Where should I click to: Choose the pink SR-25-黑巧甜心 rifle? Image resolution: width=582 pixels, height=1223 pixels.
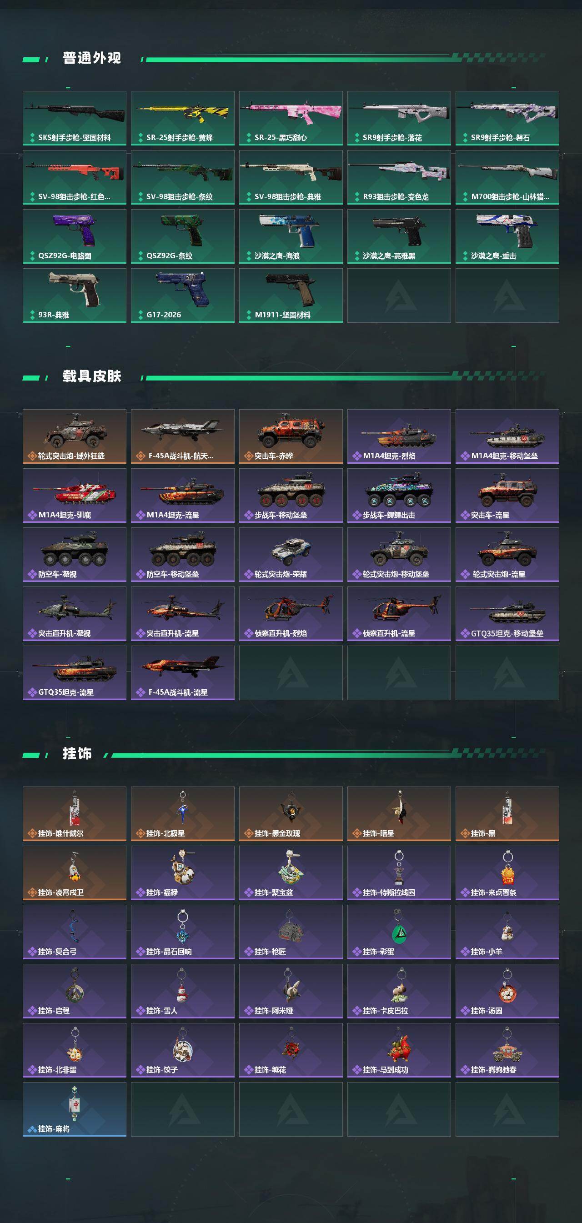291,118
